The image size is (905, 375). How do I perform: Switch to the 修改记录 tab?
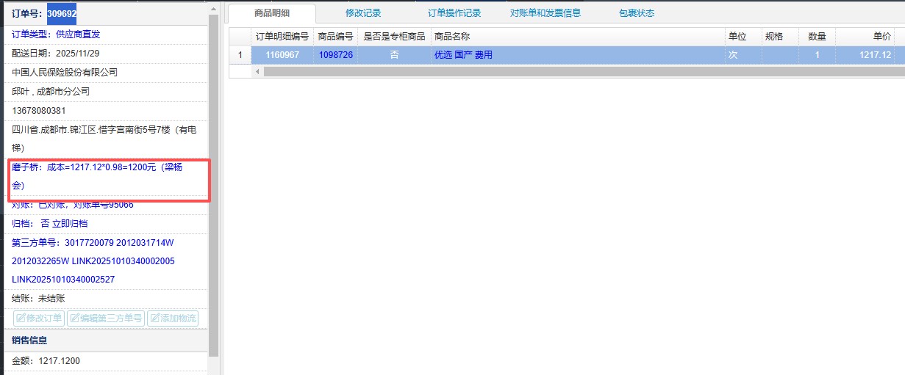tap(363, 13)
